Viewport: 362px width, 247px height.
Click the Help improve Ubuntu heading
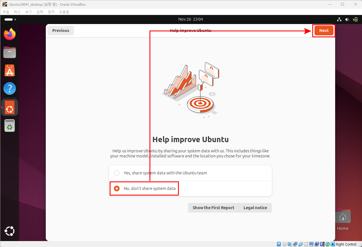pyautogui.click(x=190, y=139)
